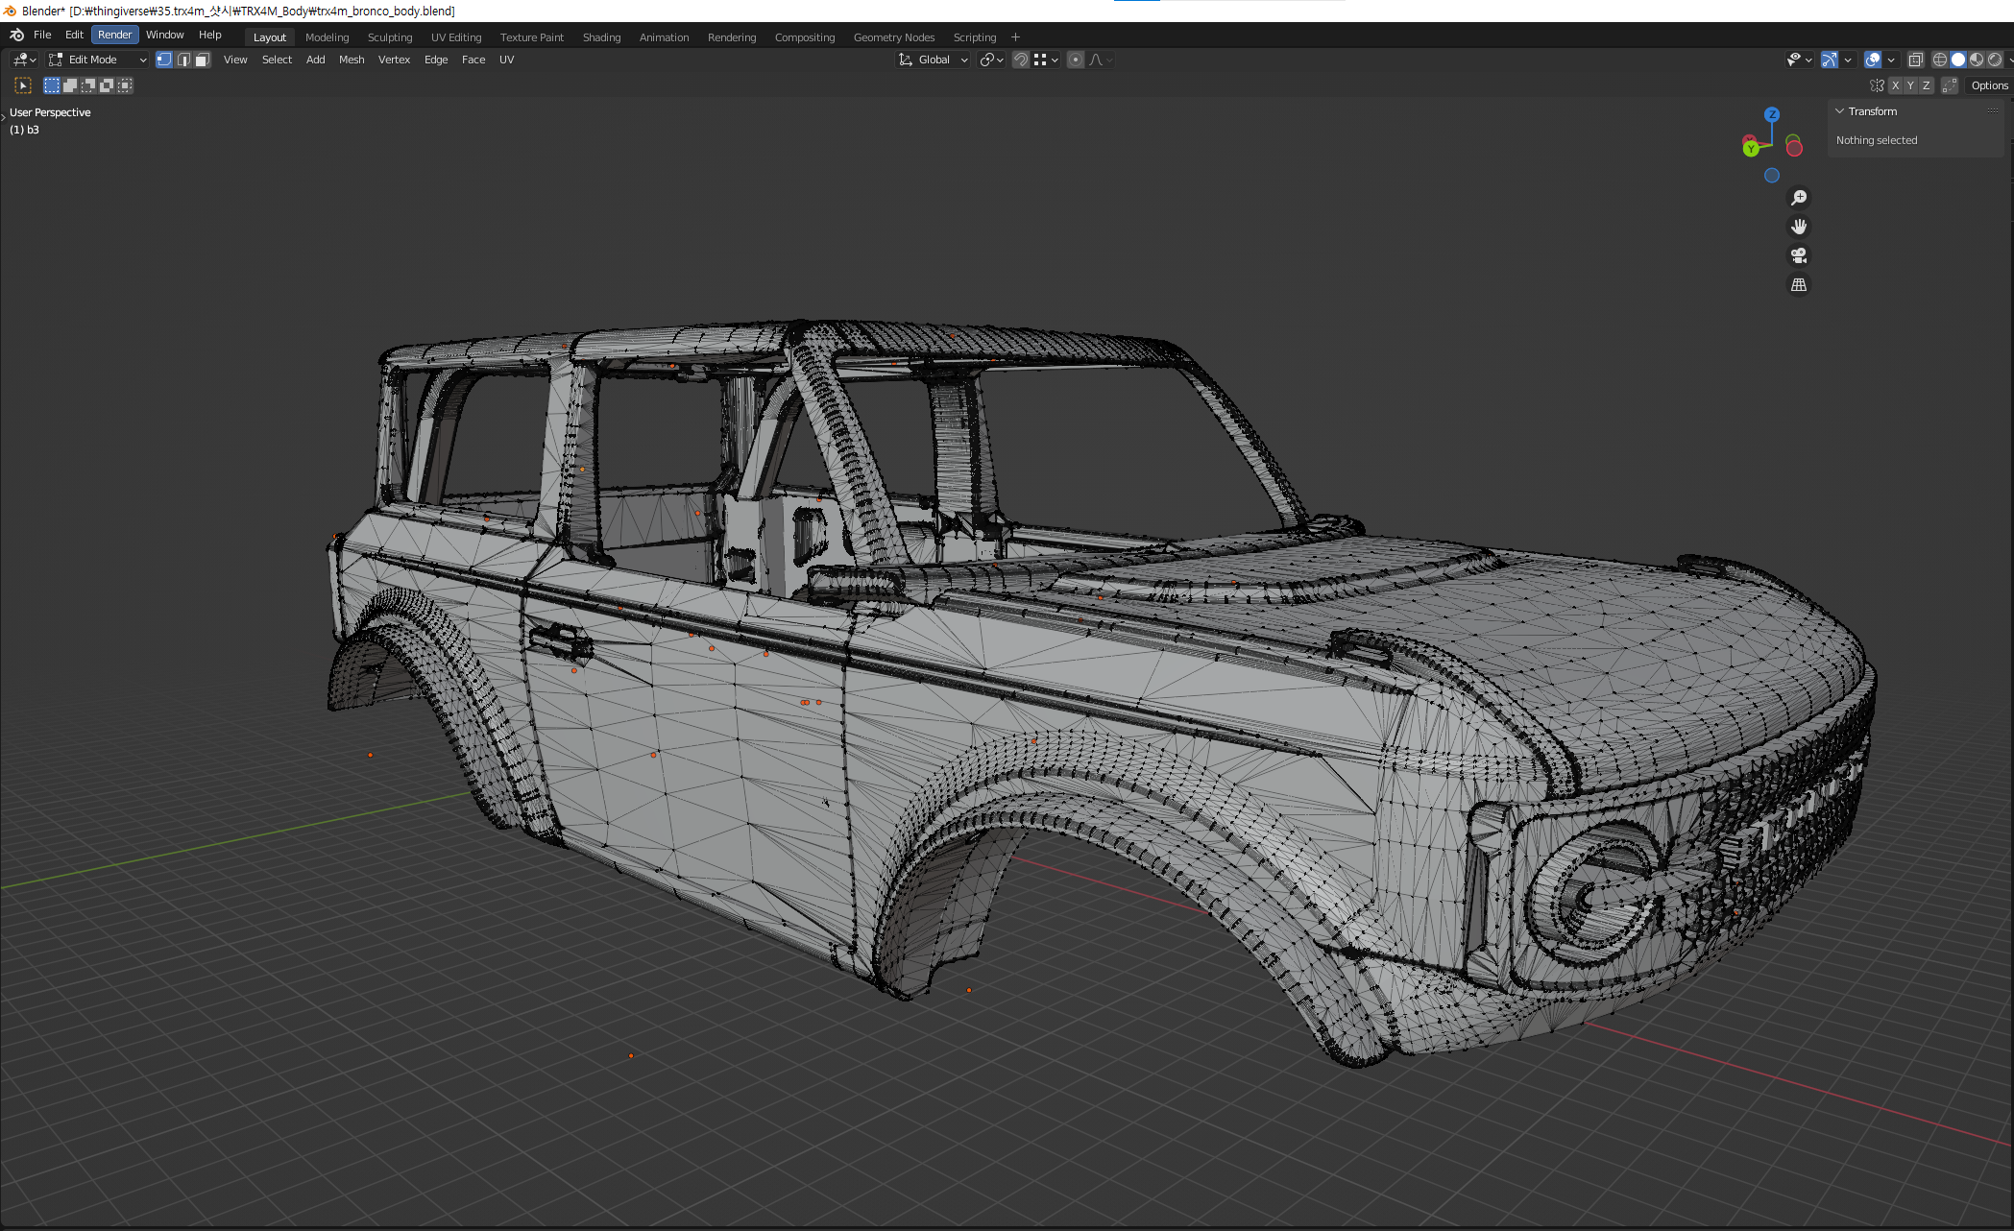Toggle snapping magnet

click(1021, 60)
